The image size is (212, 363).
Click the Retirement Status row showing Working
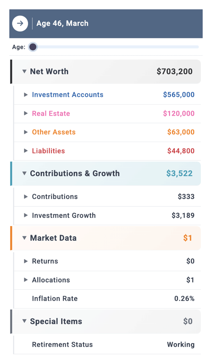tap(106, 345)
